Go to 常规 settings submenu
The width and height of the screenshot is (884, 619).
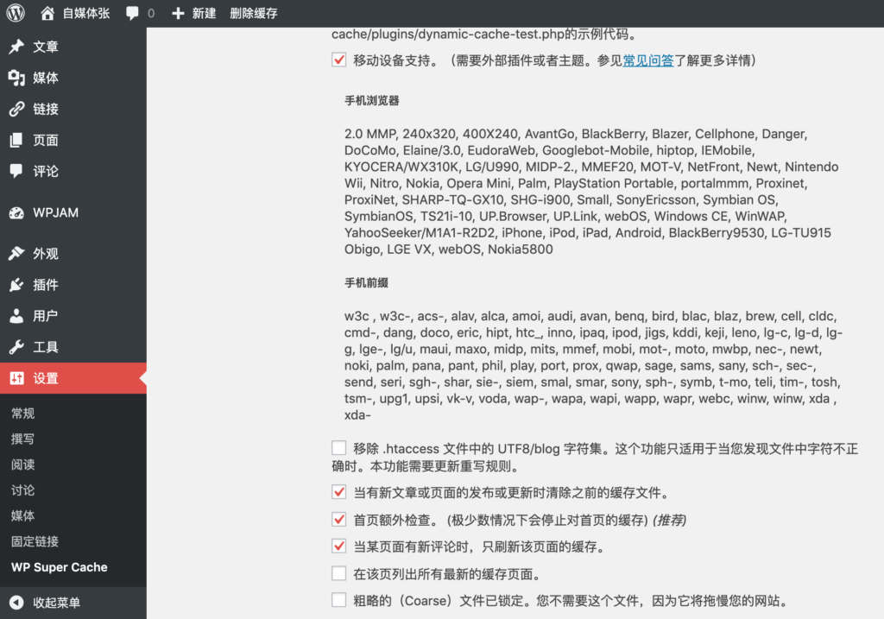coord(23,414)
